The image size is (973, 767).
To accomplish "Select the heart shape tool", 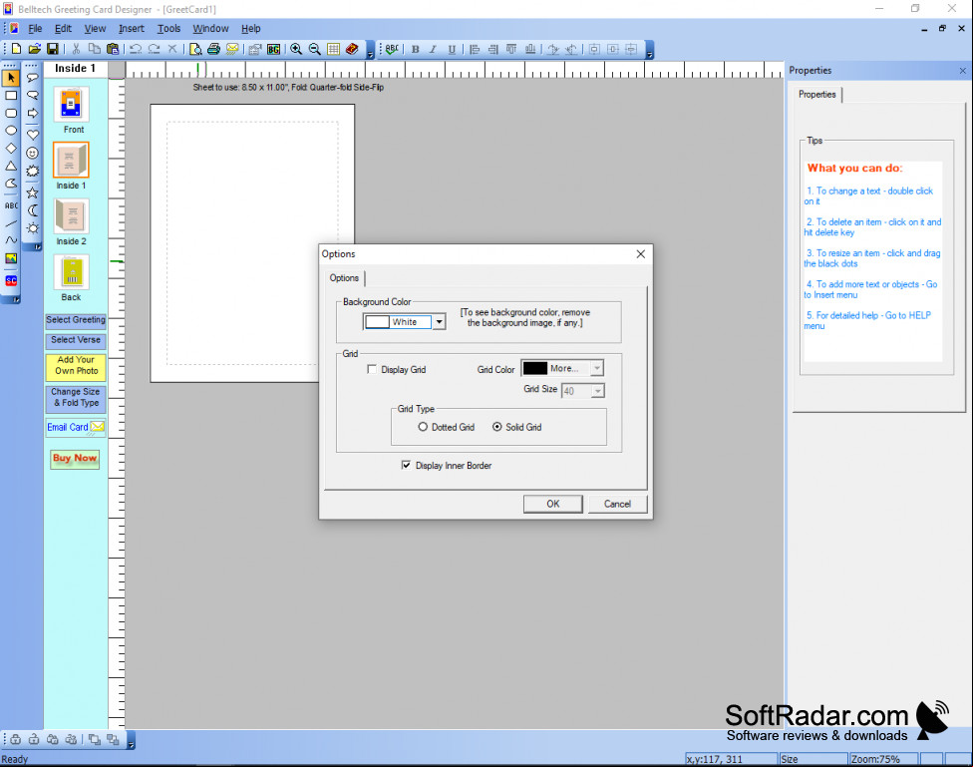I will (x=33, y=134).
